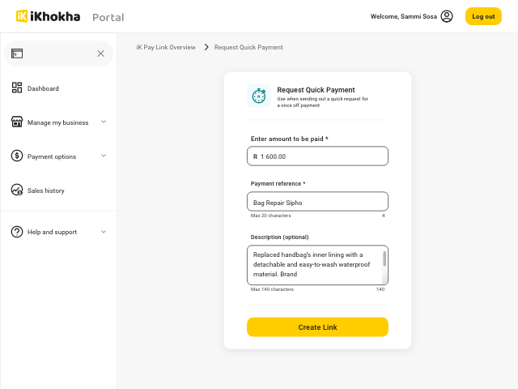
Task: Click the Description box scrollbar
Action: click(x=384, y=259)
